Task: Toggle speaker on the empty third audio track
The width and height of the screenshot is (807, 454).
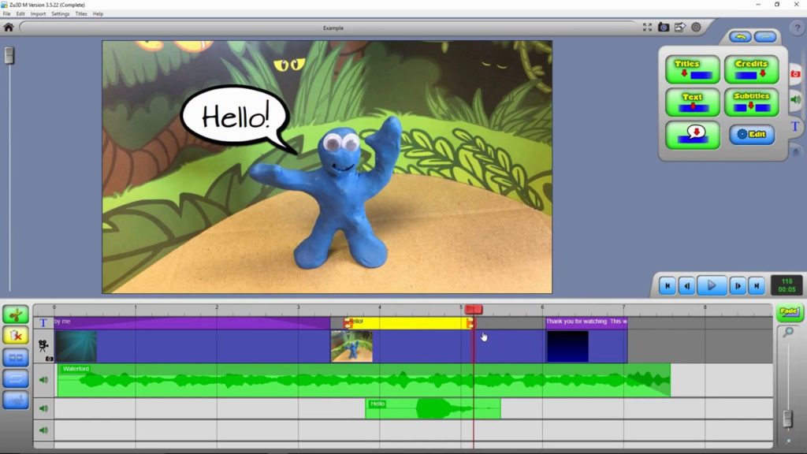Action: (x=44, y=430)
